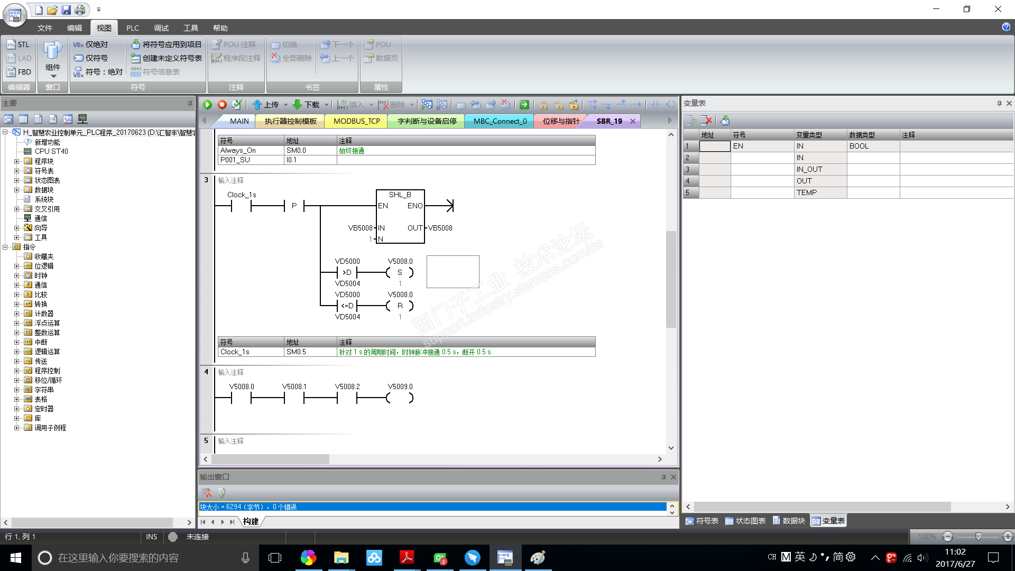Click the red STOP button in editor toolbar
Viewport: 1015px width, 571px height.
222,105
